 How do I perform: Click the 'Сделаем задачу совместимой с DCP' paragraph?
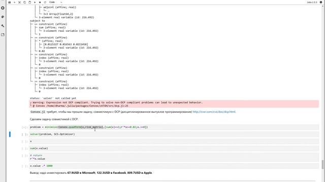pyautogui.click(x=54, y=119)
